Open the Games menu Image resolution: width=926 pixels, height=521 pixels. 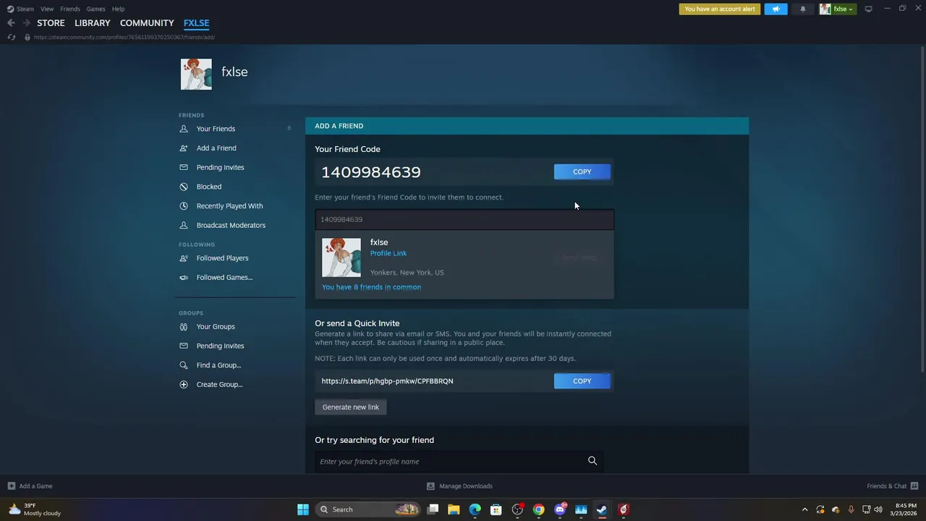tap(95, 9)
